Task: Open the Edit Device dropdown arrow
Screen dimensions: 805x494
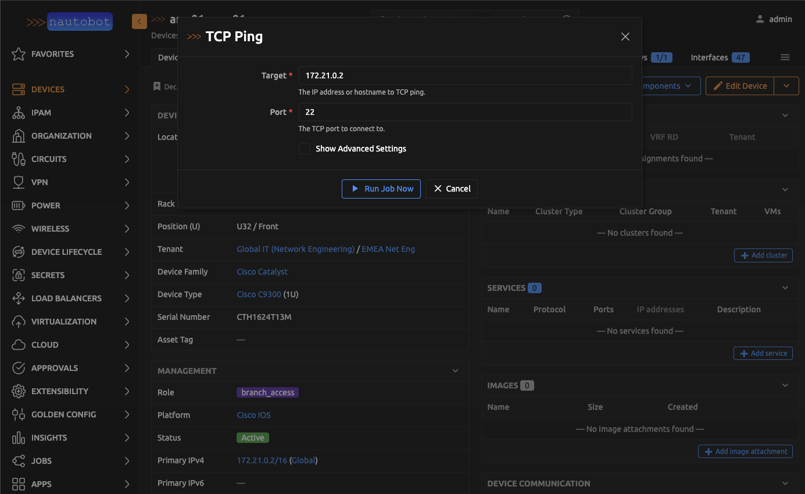Action: coord(786,86)
